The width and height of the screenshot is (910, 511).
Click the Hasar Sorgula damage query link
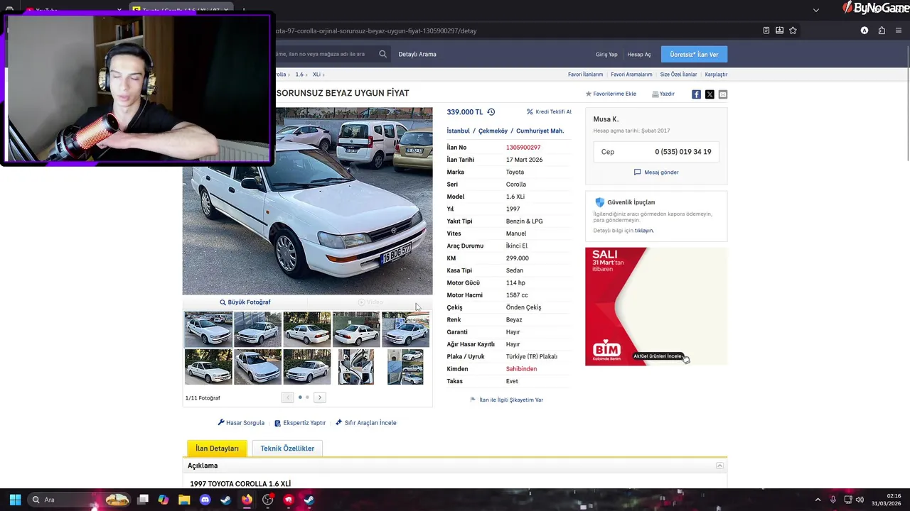point(241,423)
